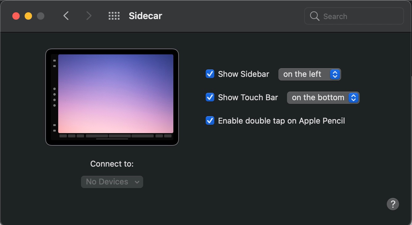The image size is (412, 225).
Task: Click the forward navigation arrow
Action: tap(89, 16)
